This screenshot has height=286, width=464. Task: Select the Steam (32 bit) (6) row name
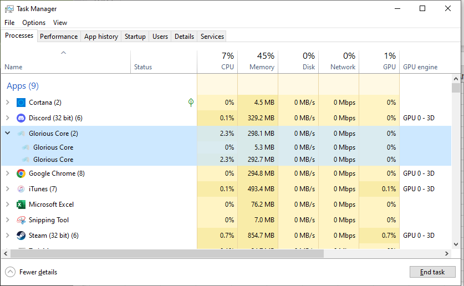click(x=54, y=236)
